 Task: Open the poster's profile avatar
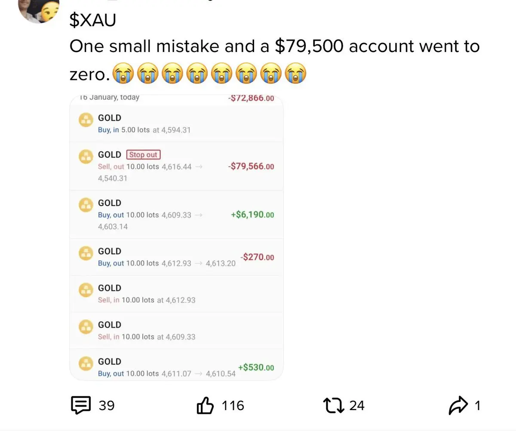(39, 9)
